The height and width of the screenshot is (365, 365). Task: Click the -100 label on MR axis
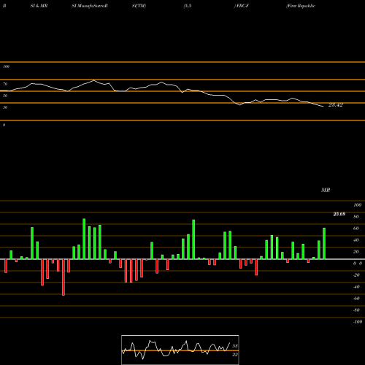pos(358,322)
